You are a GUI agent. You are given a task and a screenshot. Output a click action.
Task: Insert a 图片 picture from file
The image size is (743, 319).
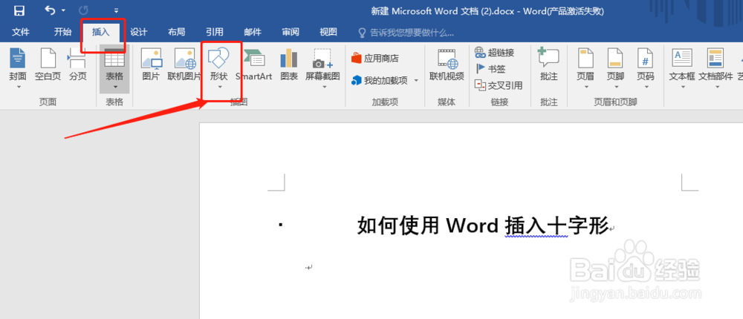tap(151, 65)
